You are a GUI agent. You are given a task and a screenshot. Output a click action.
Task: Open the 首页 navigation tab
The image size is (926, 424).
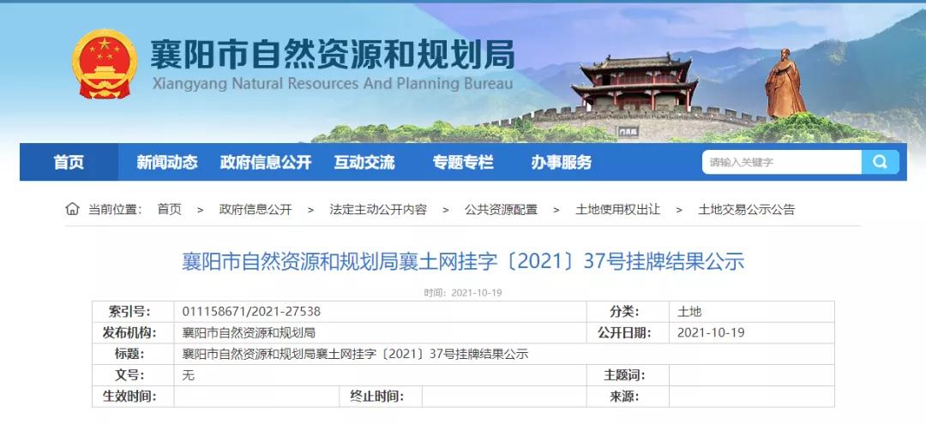pos(69,162)
